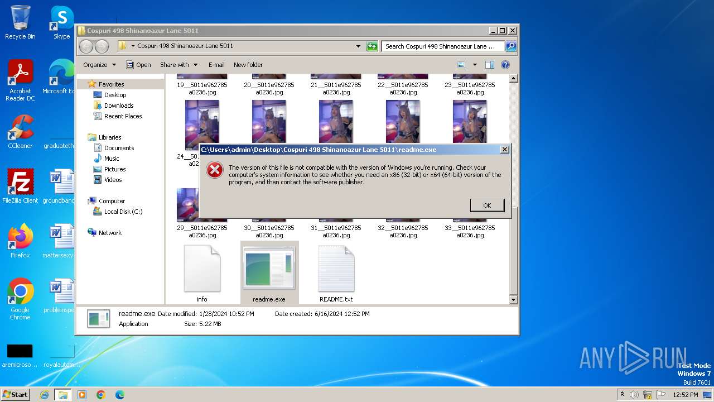
Task: Select file 23__5011e962785a0236.jpg label
Action: click(x=470, y=89)
